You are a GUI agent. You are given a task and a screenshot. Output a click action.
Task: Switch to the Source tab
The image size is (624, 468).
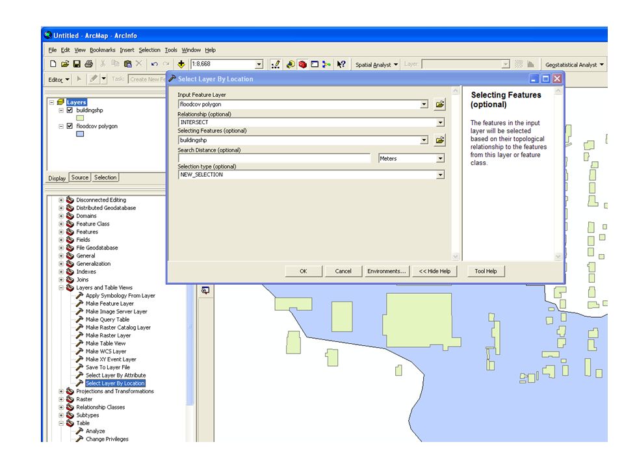(x=79, y=177)
